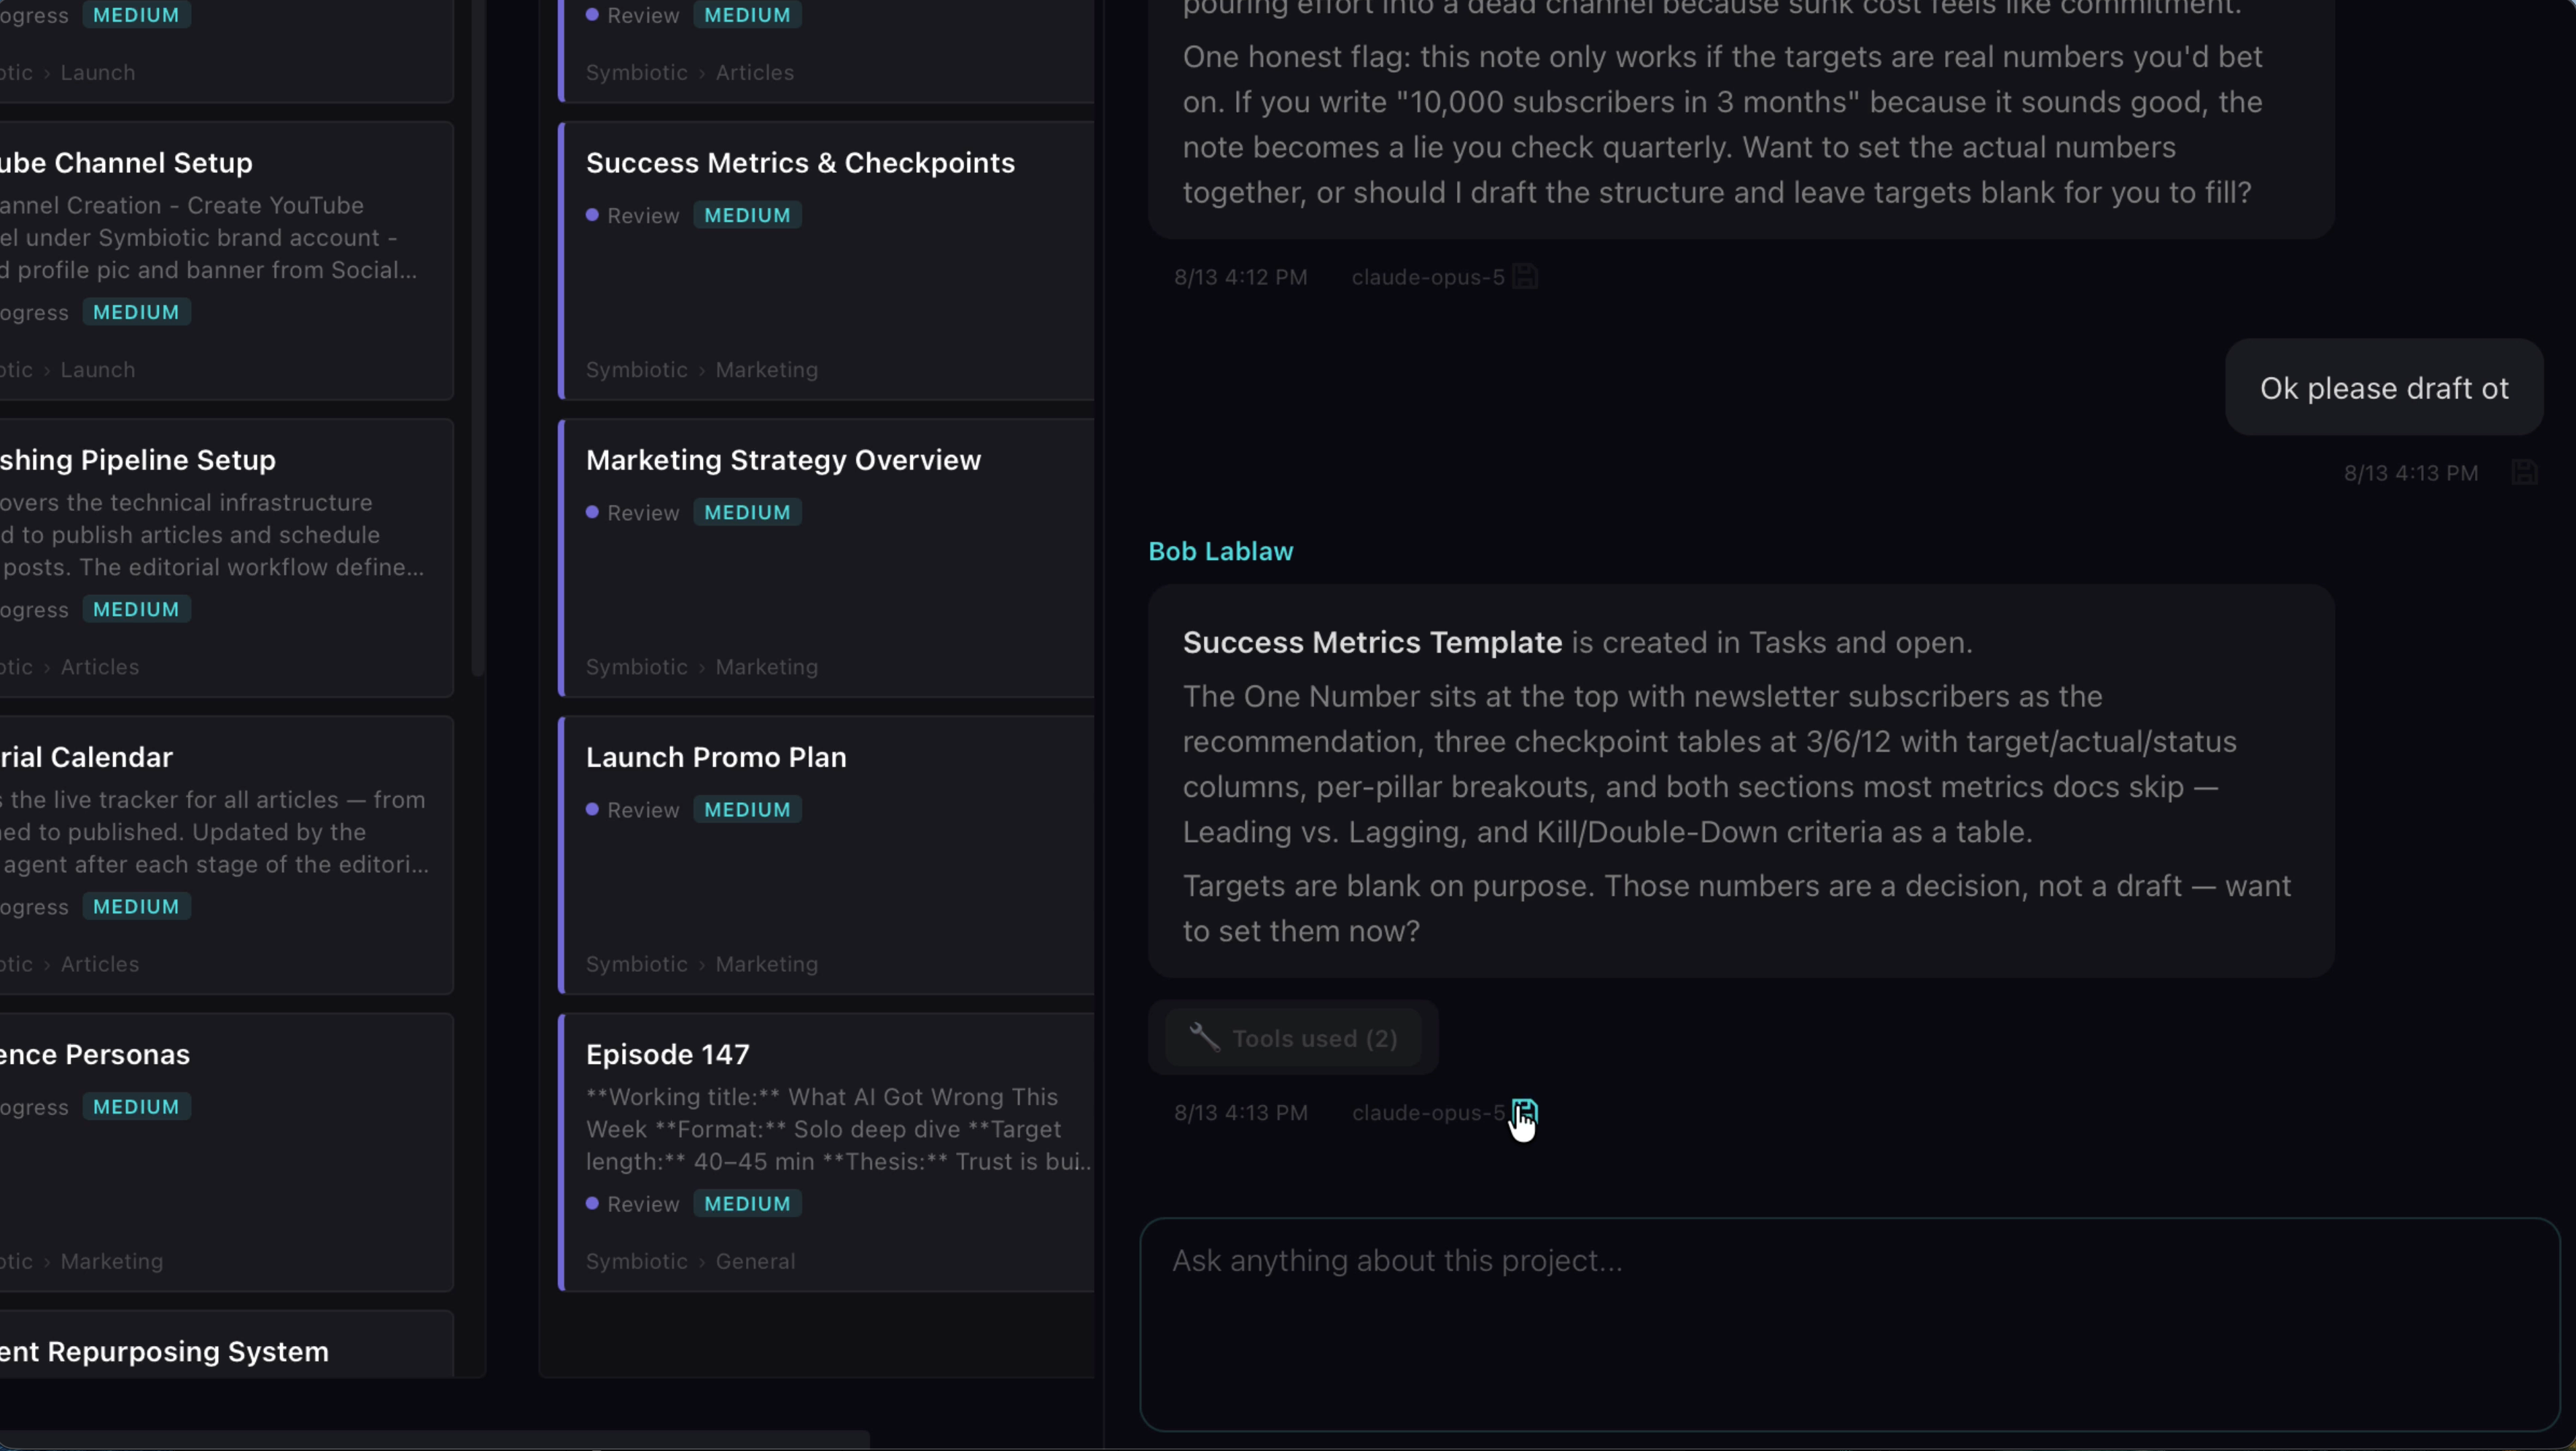The width and height of the screenshot is (2576, 1451).
Task: Click the save icon next to the 'Ok please draft ot' message
Action: 2523,472
